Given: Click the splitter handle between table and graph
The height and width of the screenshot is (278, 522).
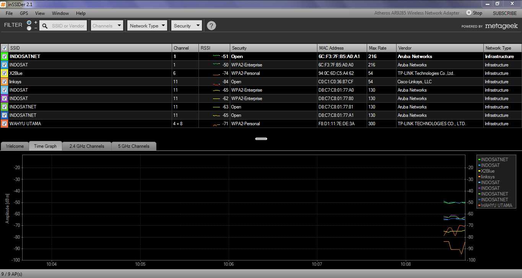Looking at the screenshot, I should [x=261, y=139].
